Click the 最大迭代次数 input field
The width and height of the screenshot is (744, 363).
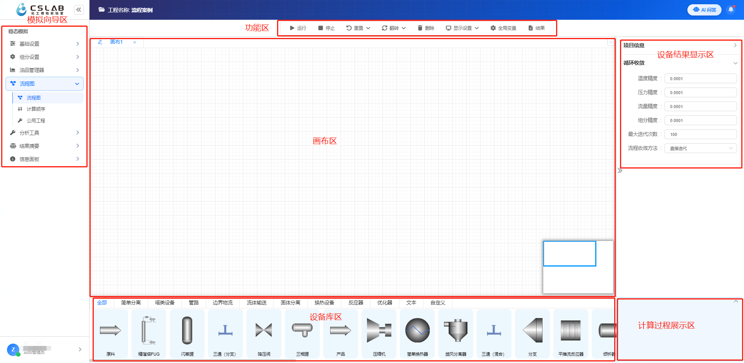pyautogui.click(x=701, y=134)
